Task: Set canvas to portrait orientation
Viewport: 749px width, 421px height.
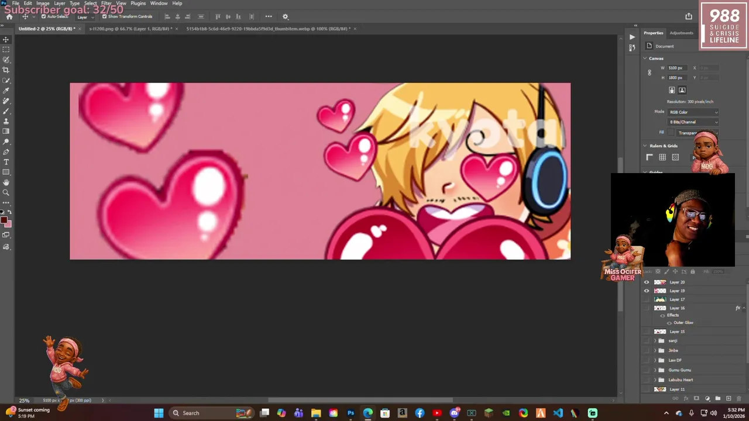Action: click(672, 90)
